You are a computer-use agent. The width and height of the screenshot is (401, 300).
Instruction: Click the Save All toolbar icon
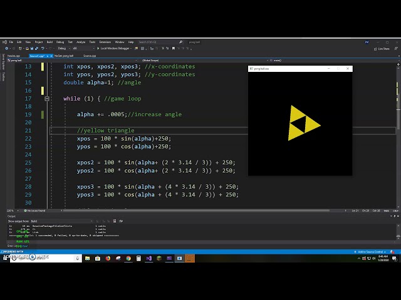(x=36, y=48)
